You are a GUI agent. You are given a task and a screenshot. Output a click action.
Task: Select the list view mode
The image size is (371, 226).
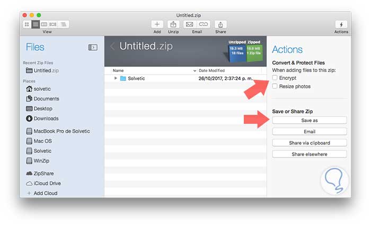[x=36, y=24]
